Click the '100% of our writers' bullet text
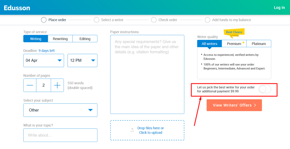290x149 pixels. [234, 66]
